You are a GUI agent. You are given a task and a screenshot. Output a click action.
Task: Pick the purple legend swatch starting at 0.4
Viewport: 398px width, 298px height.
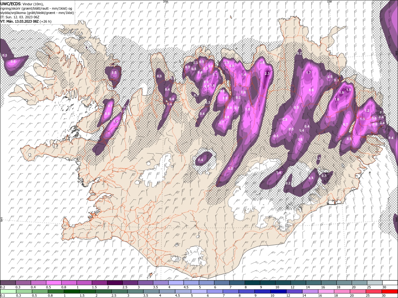pos(38,283)
